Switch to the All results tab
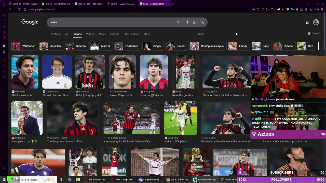The height and width of the screenshot is (183, 326). 67,34
